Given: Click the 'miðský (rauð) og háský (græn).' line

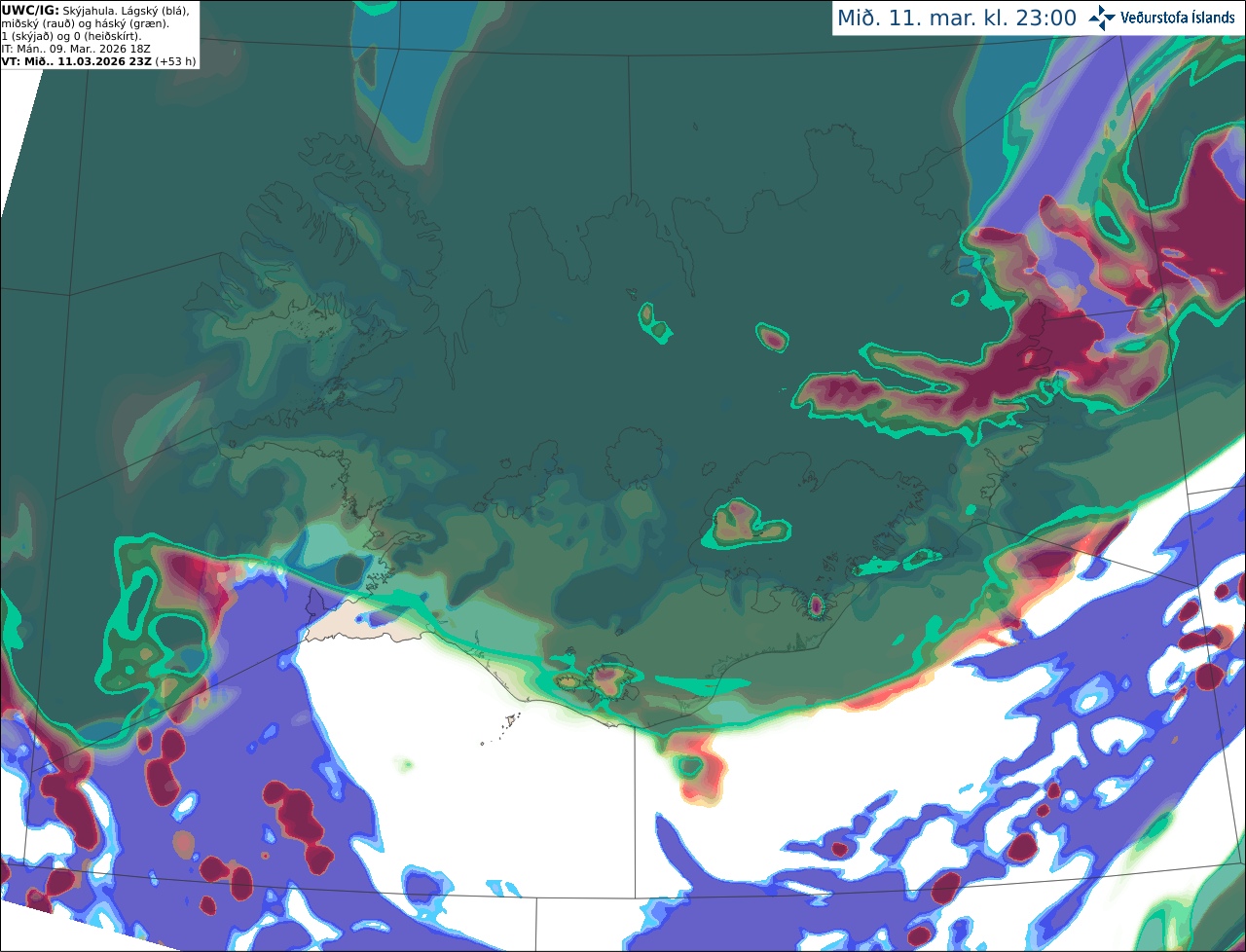Looking at the screenshot, I should pos(85,23).
